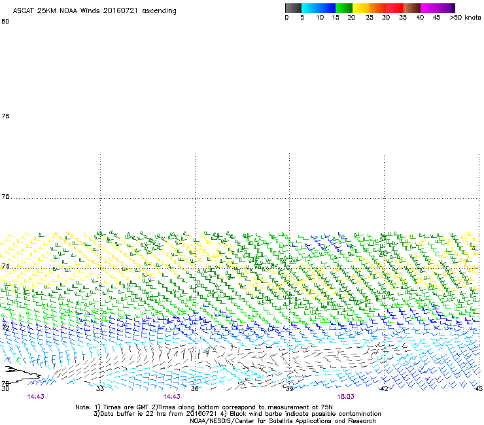Click the '0' legend scale label
Image resolution: width=484 pixels, height=425 pixels.
(x=286, y=18)
